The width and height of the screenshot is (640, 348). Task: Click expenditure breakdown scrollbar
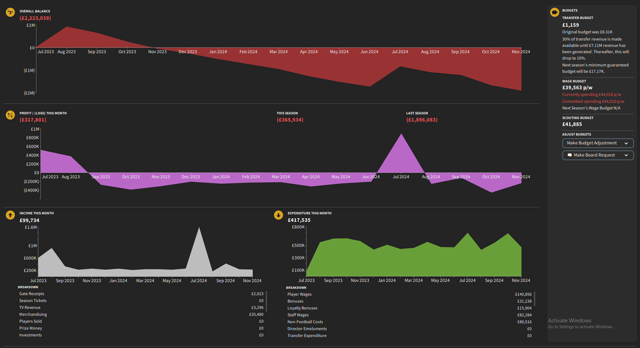534,299
